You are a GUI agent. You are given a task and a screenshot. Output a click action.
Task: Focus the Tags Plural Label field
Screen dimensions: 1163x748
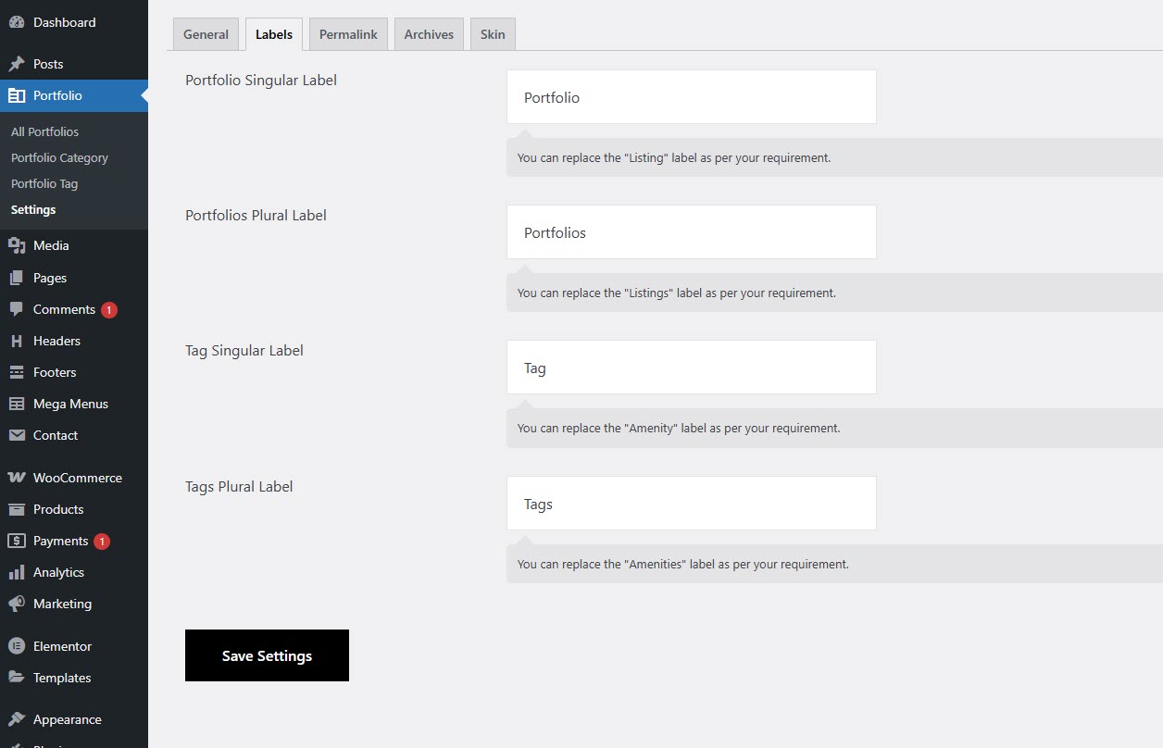pos(691,504)
